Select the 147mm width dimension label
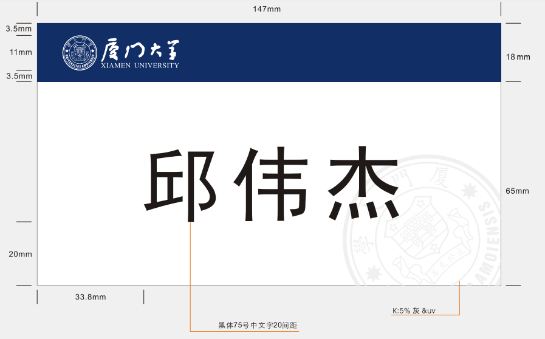The image size is (545, 339). pos(267,9)
